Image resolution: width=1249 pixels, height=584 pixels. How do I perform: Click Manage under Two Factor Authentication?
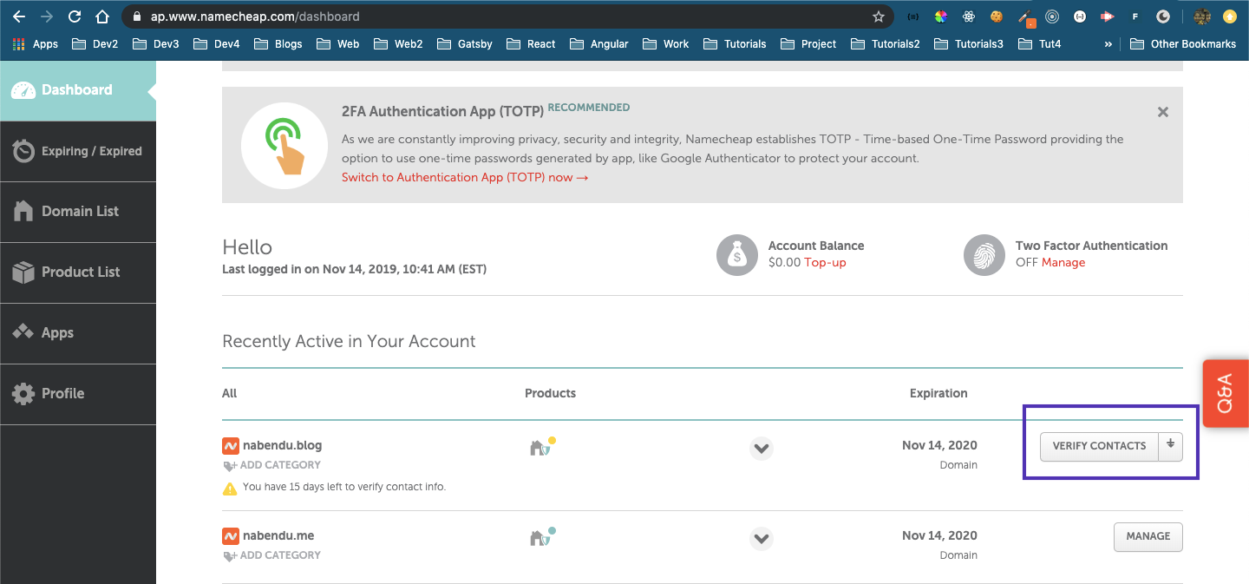[x=1063, y=262]
